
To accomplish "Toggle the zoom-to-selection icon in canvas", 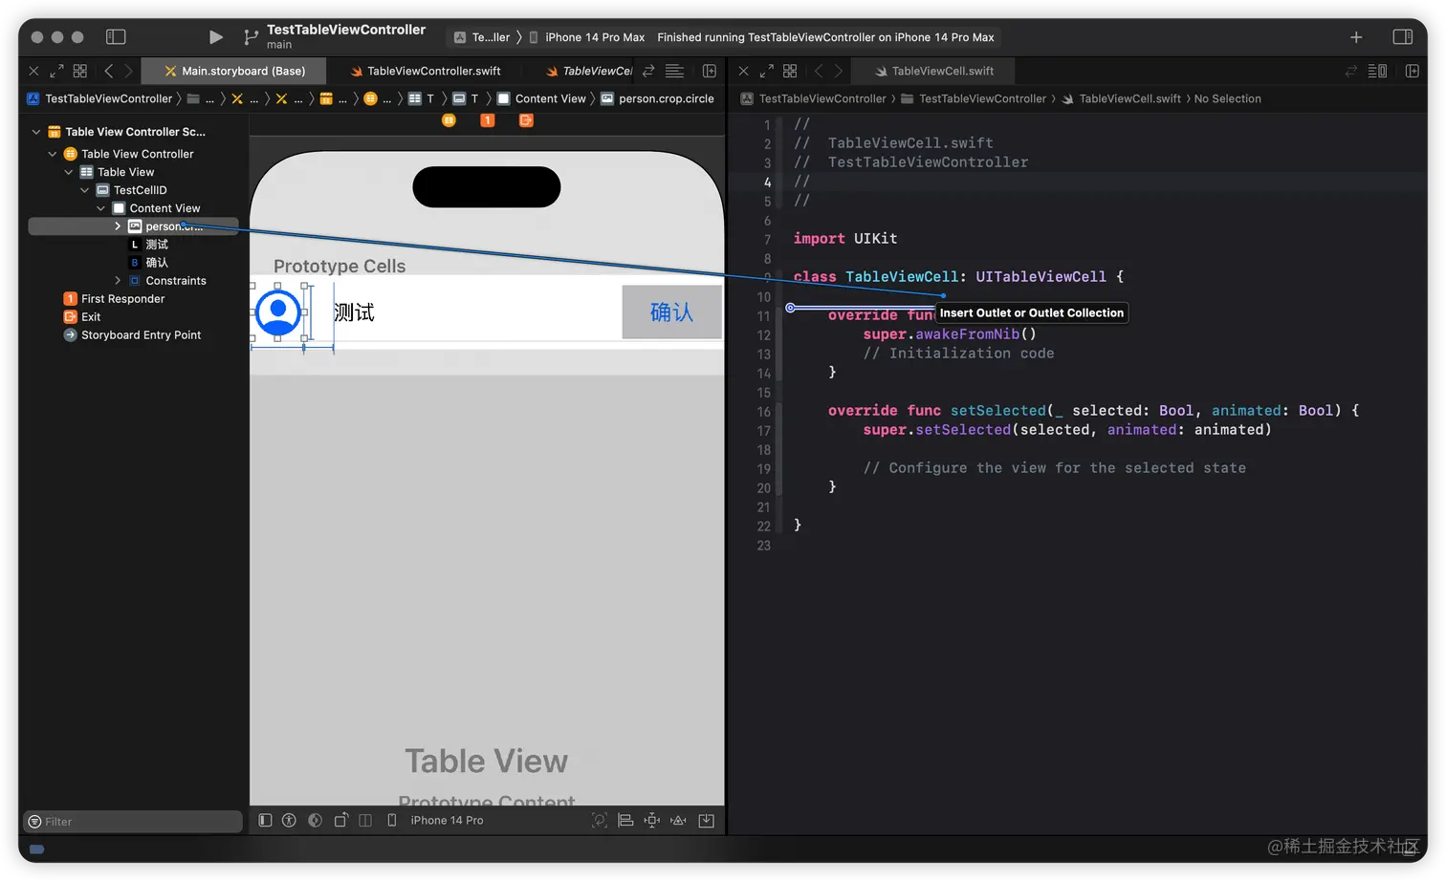I will (600, 820).
